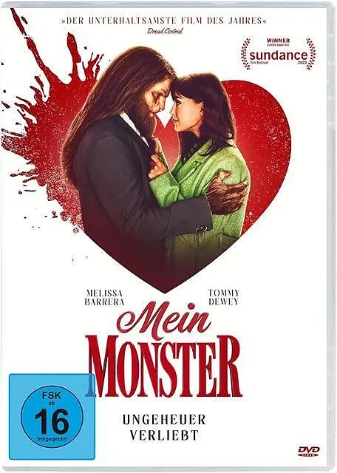Click the Ungeheuer Verliebt subtitle
337x473 pixels.
click(x=164, y=427)
